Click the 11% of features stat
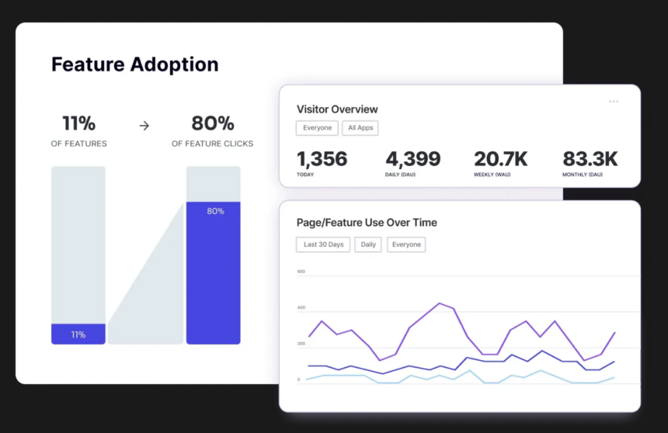This screenshot has width=668, height=433. [78, 124]
